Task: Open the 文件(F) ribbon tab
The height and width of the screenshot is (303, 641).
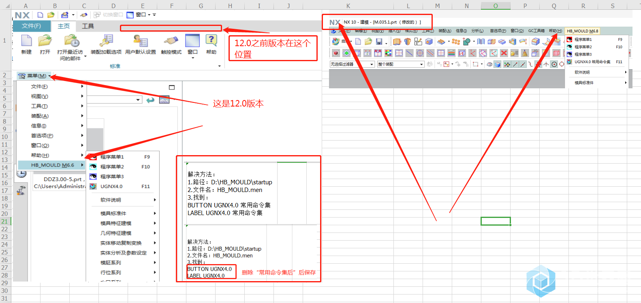Action: (31, 26)
